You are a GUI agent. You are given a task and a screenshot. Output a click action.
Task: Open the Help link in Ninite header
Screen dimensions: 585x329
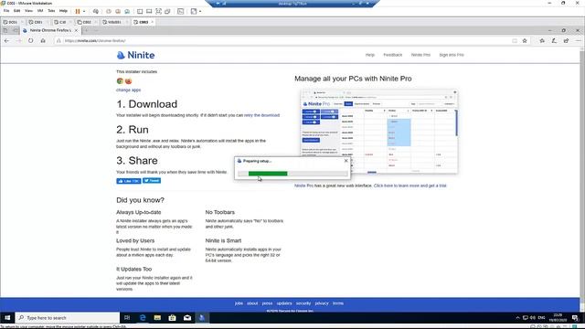[x=369, y=55]
